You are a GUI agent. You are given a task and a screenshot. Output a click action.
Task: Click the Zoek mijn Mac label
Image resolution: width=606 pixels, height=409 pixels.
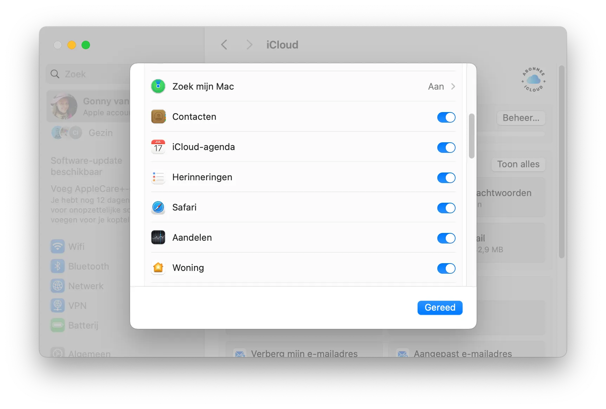[x=203, y=86]
